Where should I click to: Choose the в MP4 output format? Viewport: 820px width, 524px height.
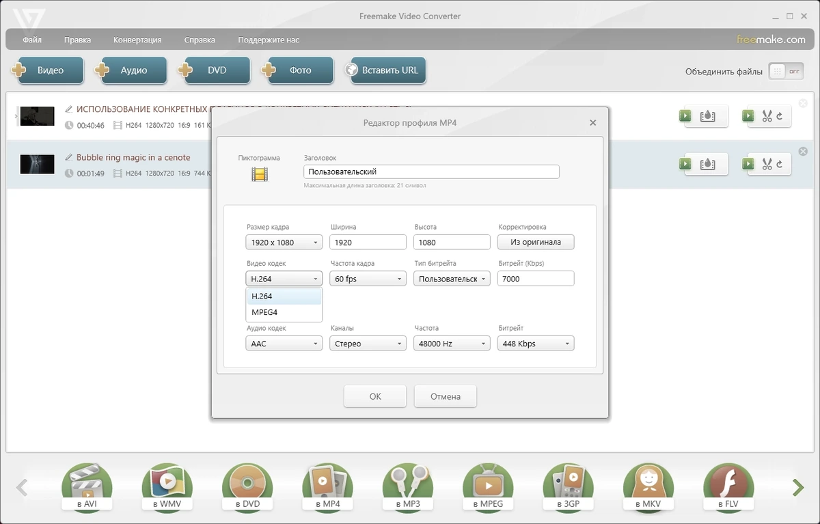click(x=327, y=488)
